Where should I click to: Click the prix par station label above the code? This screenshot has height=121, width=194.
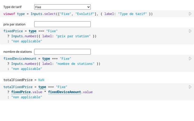click(x=14, y=24)
